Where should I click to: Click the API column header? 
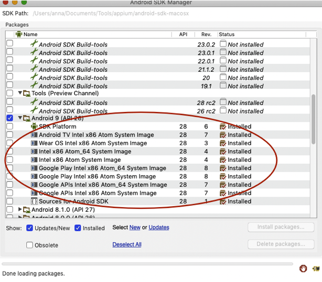point(183,35)
